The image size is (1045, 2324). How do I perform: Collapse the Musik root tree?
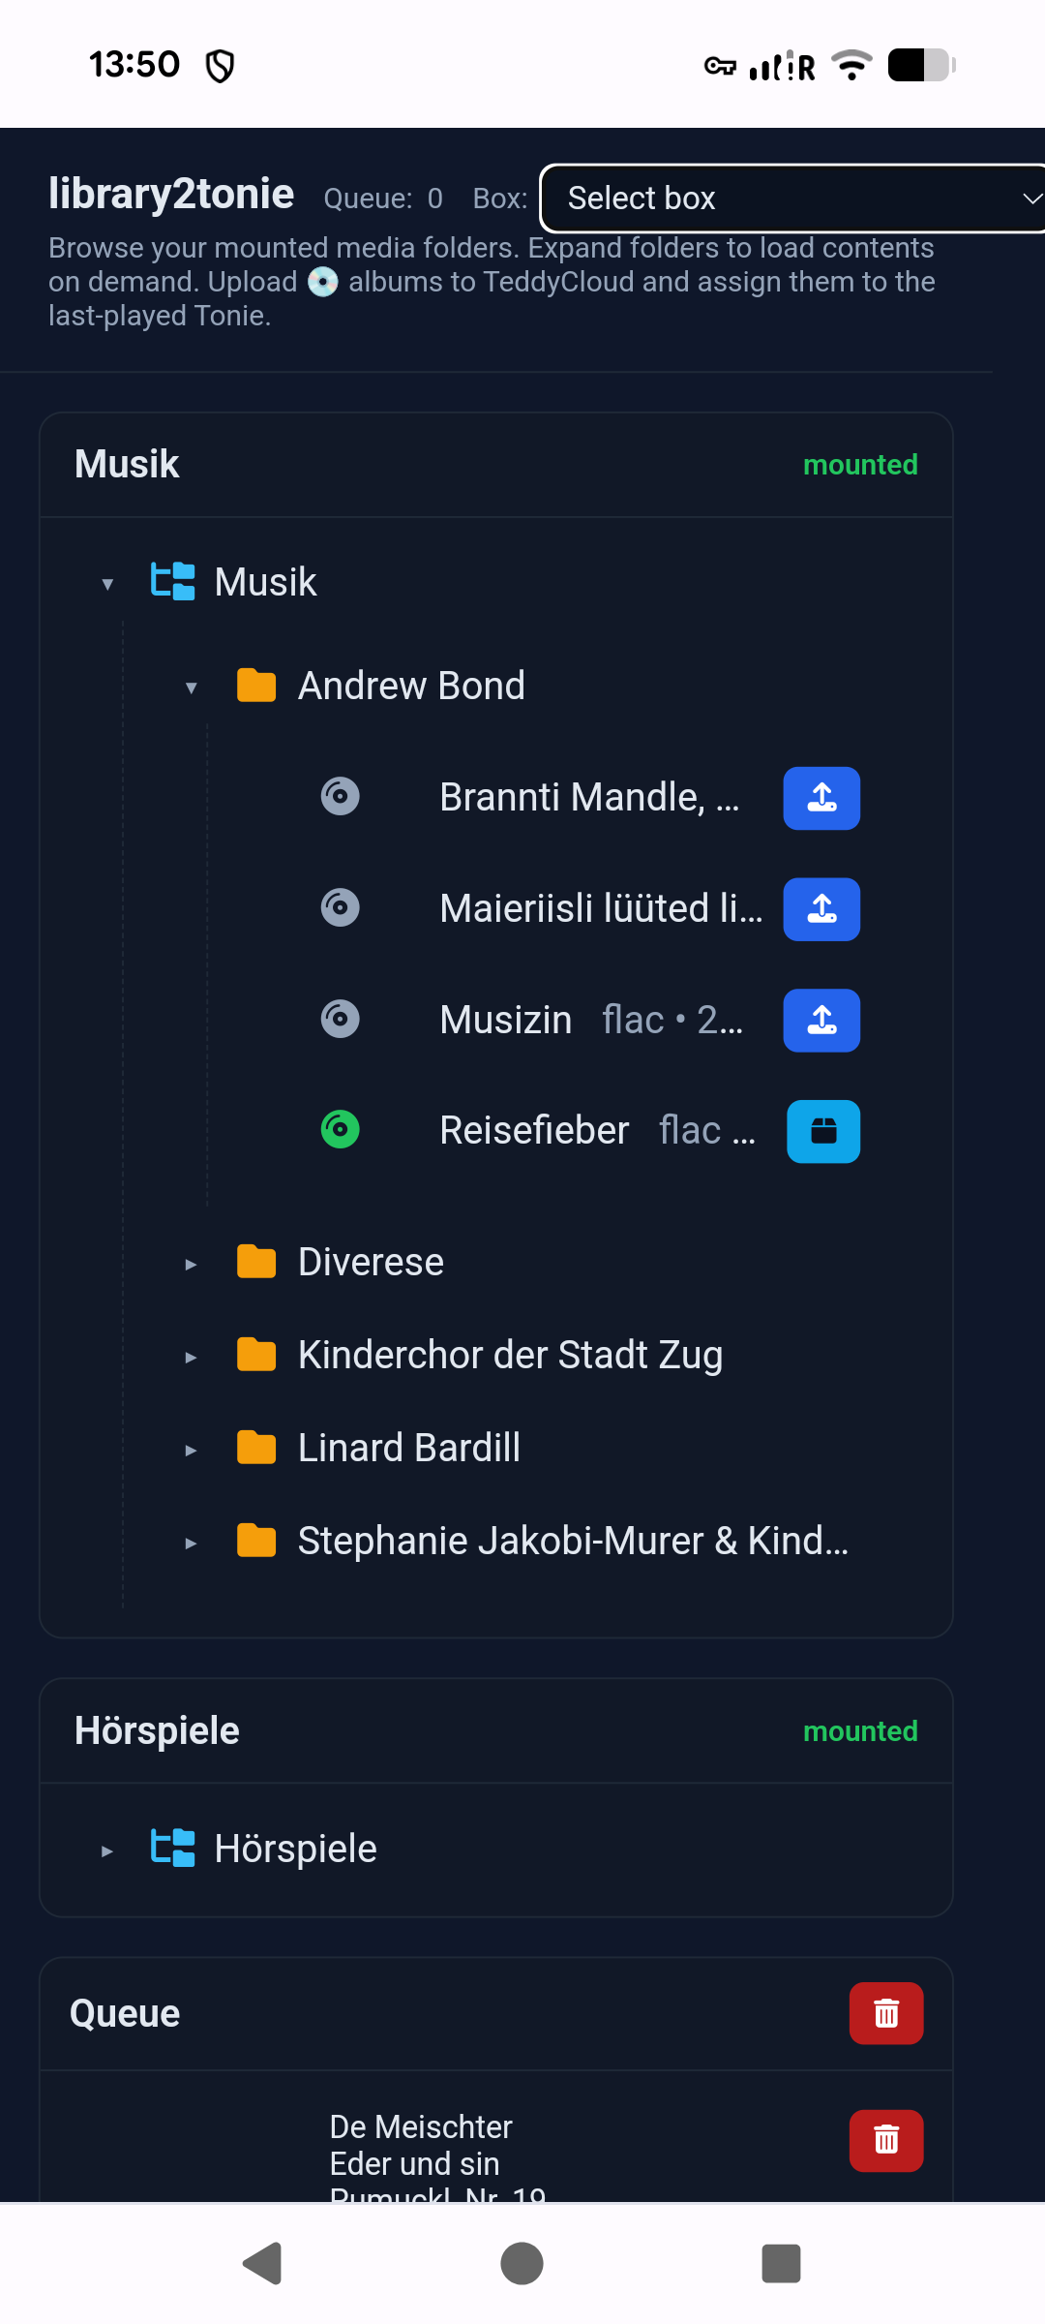coord(107,583)
